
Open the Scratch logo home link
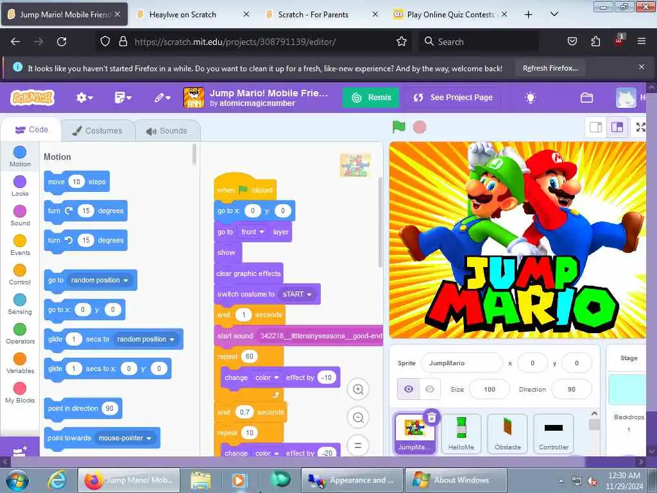(x=32, y=98)
